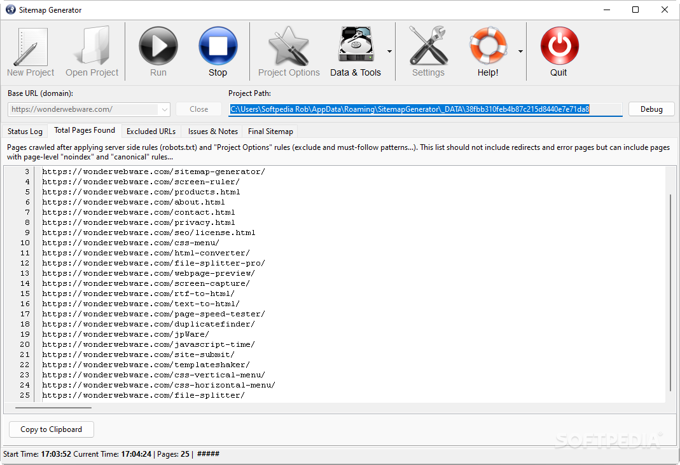Select the html-converter/ URL line
Viewport: 680px width, 465px height.
point(146,253)
